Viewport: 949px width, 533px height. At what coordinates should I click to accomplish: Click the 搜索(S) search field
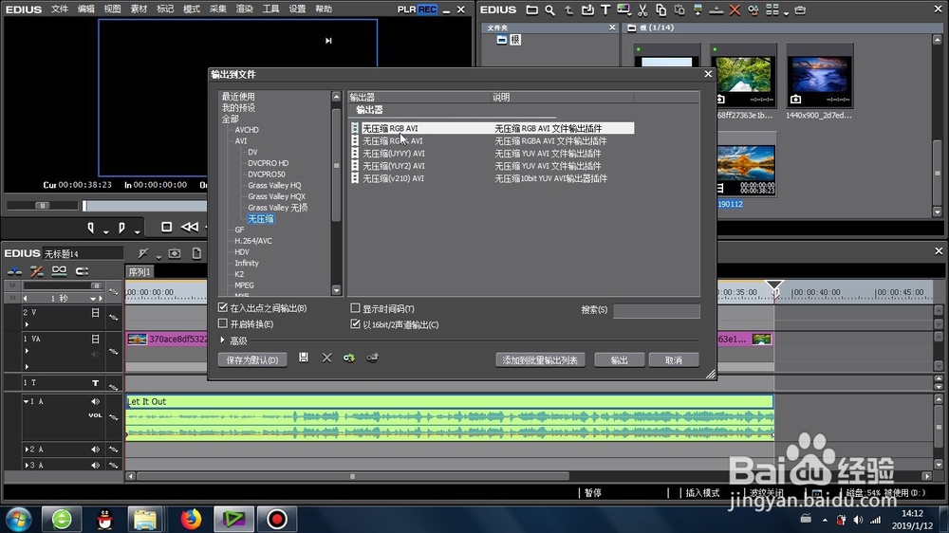tap(656, 310)
